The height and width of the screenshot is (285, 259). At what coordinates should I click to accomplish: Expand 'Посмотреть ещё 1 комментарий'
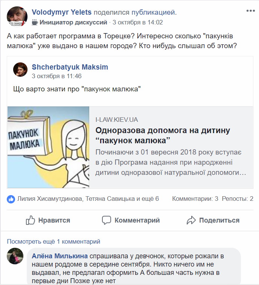point(53,241)
